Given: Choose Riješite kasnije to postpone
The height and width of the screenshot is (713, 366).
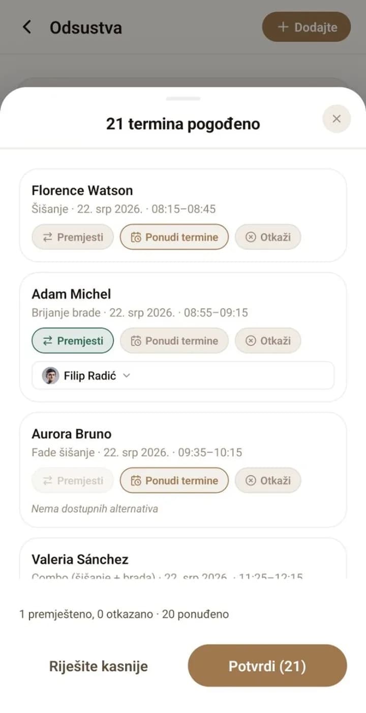Looking at the screenshot, I should 99,666.
